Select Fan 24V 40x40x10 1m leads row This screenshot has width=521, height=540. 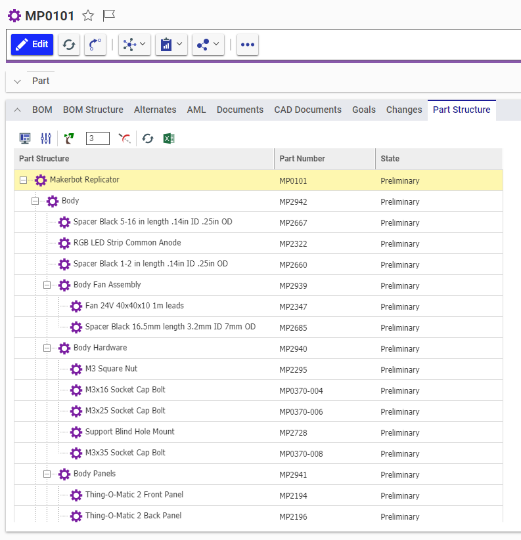click(258, 306)
